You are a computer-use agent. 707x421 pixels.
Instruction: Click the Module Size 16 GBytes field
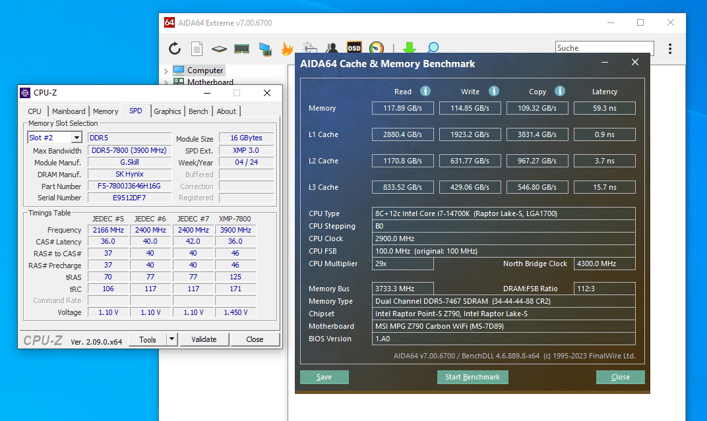(x=246, y=138)
